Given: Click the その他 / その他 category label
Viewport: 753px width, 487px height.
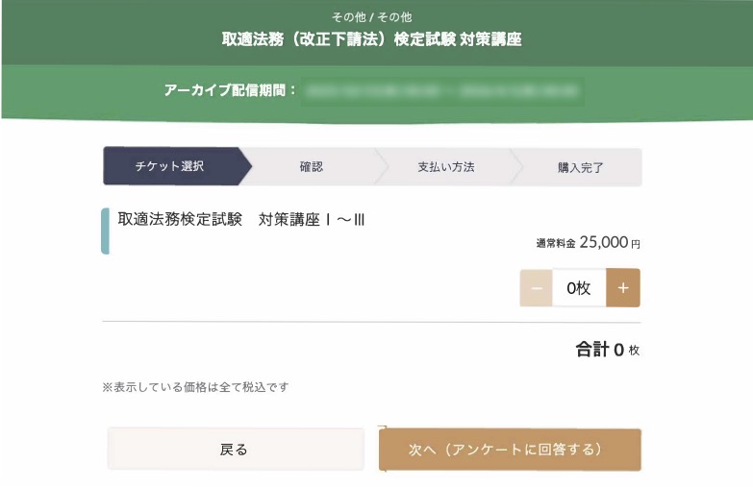Looking at the screenshot, I should tap(371, 17).
